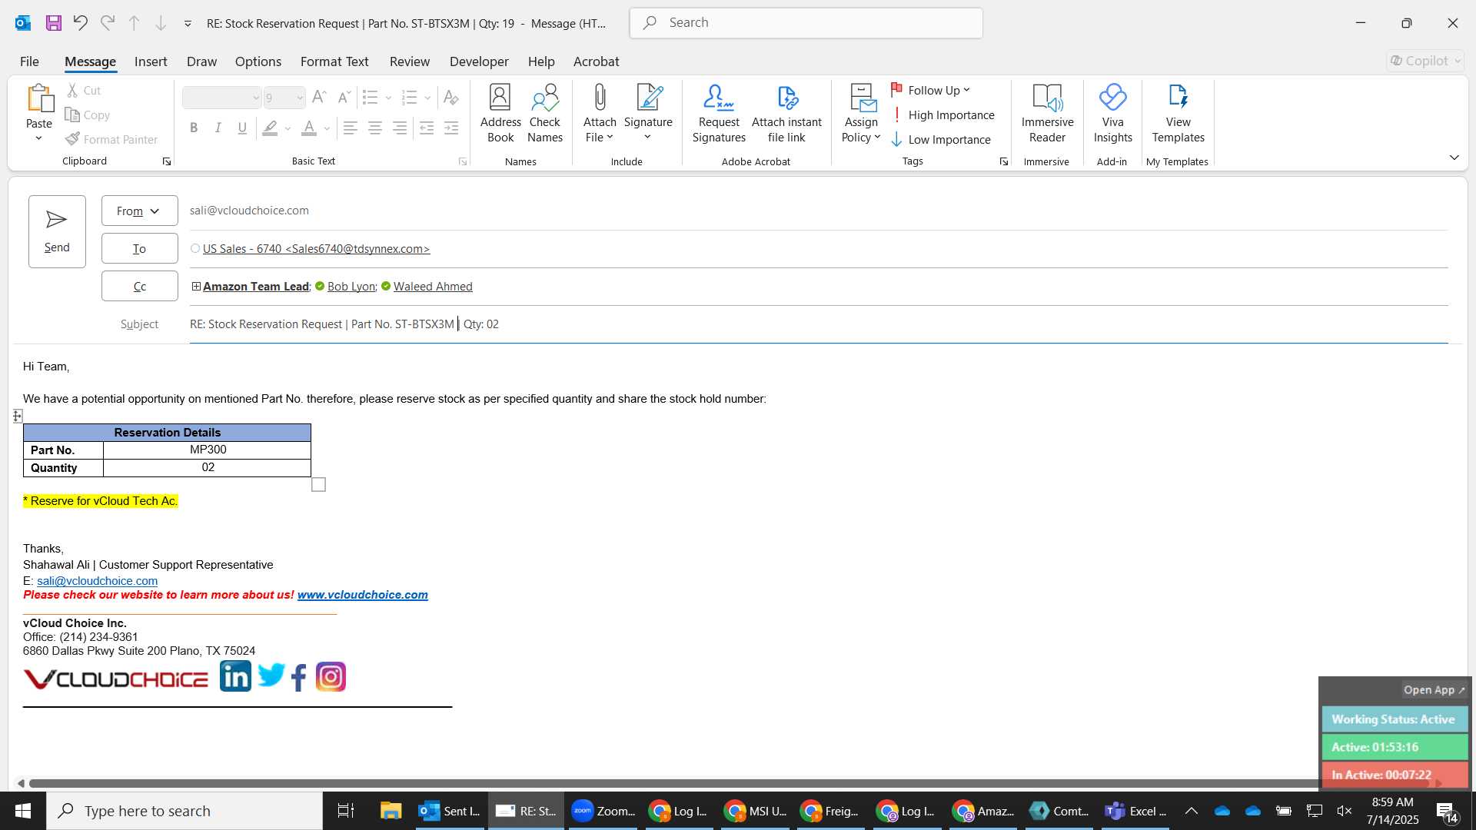The width and height of the screenshot is (1476, 830).
Task: Open the font name dropdown
Action: (x=256, y=98)
